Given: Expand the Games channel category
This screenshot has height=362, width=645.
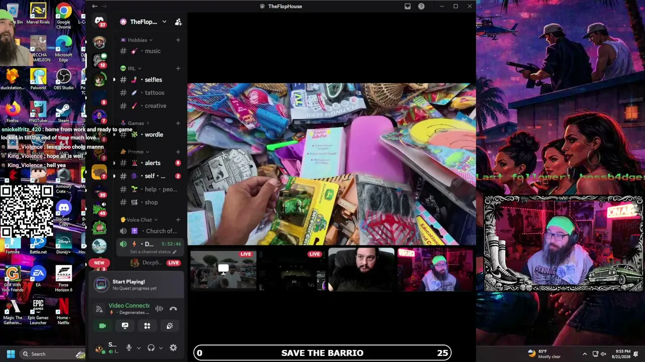Looking at the screenshot, I should 136,123.
